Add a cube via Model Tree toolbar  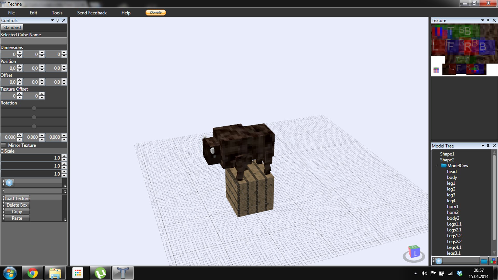click(439, 261)
